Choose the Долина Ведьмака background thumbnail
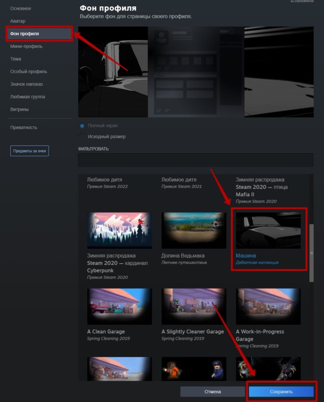The width and height of the screenshot is (324, 402). tap(194, 230)
